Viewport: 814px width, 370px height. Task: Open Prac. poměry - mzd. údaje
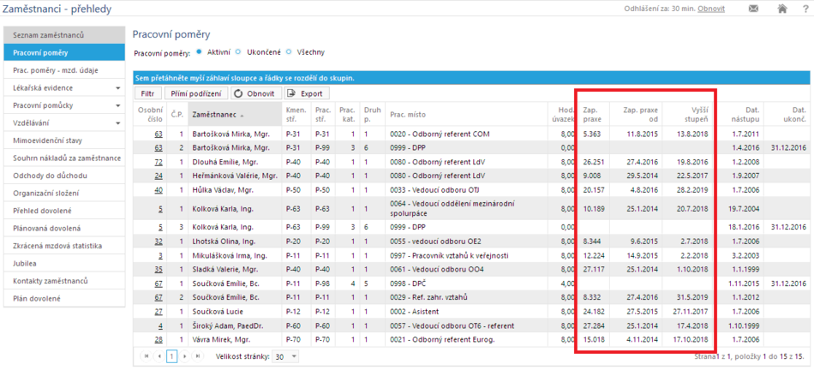tap(64, 70)
